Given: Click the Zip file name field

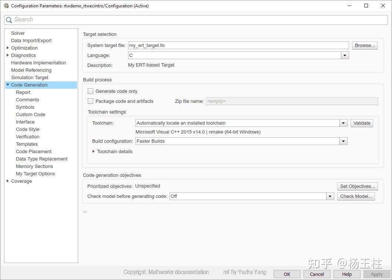Looking at the screenshot, I should point(292,101).
